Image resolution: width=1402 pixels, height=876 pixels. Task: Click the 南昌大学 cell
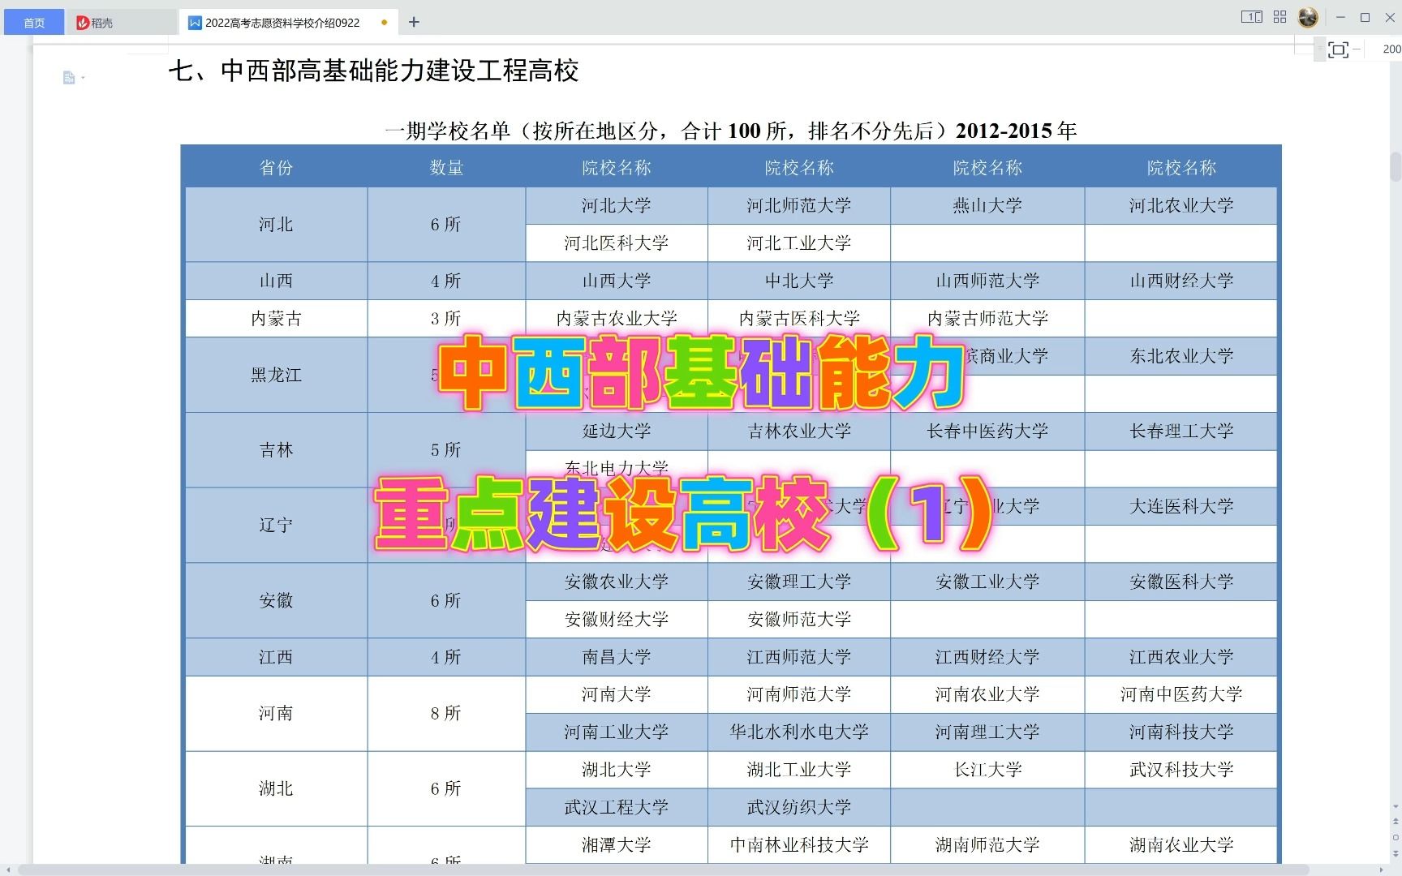point(617,657)
